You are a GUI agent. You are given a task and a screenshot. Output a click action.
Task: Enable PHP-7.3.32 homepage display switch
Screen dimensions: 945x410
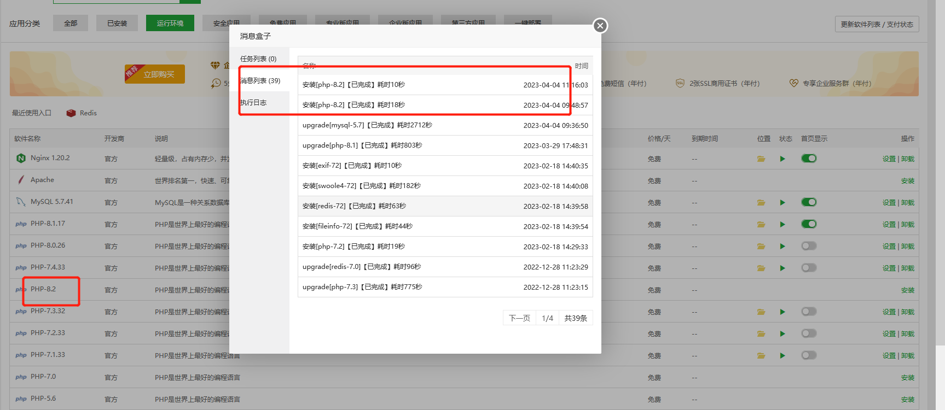tap(809, 311)
